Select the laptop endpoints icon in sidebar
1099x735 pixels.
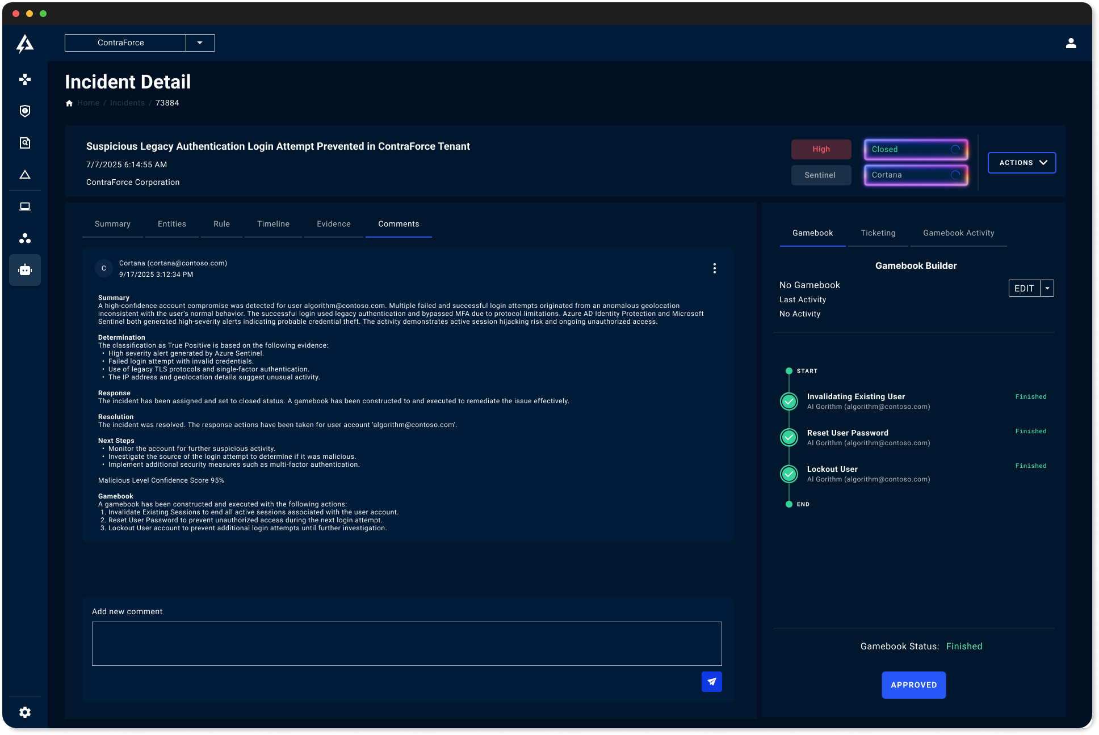pyautogui.click(x=25, y=206)
